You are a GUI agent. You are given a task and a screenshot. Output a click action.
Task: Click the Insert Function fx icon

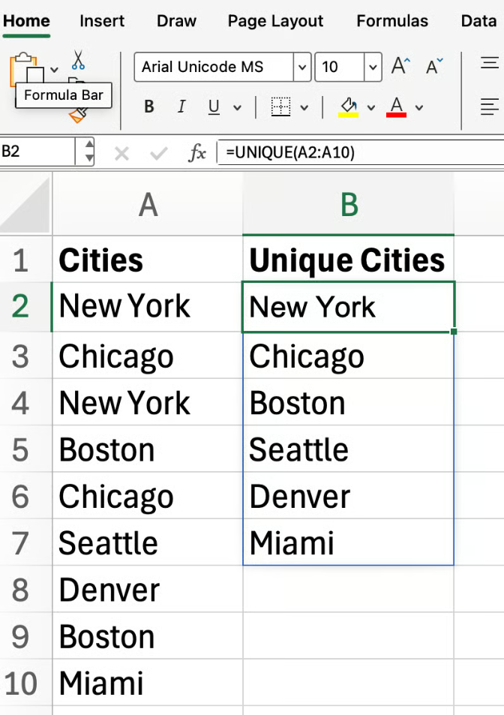coord(197,153)
